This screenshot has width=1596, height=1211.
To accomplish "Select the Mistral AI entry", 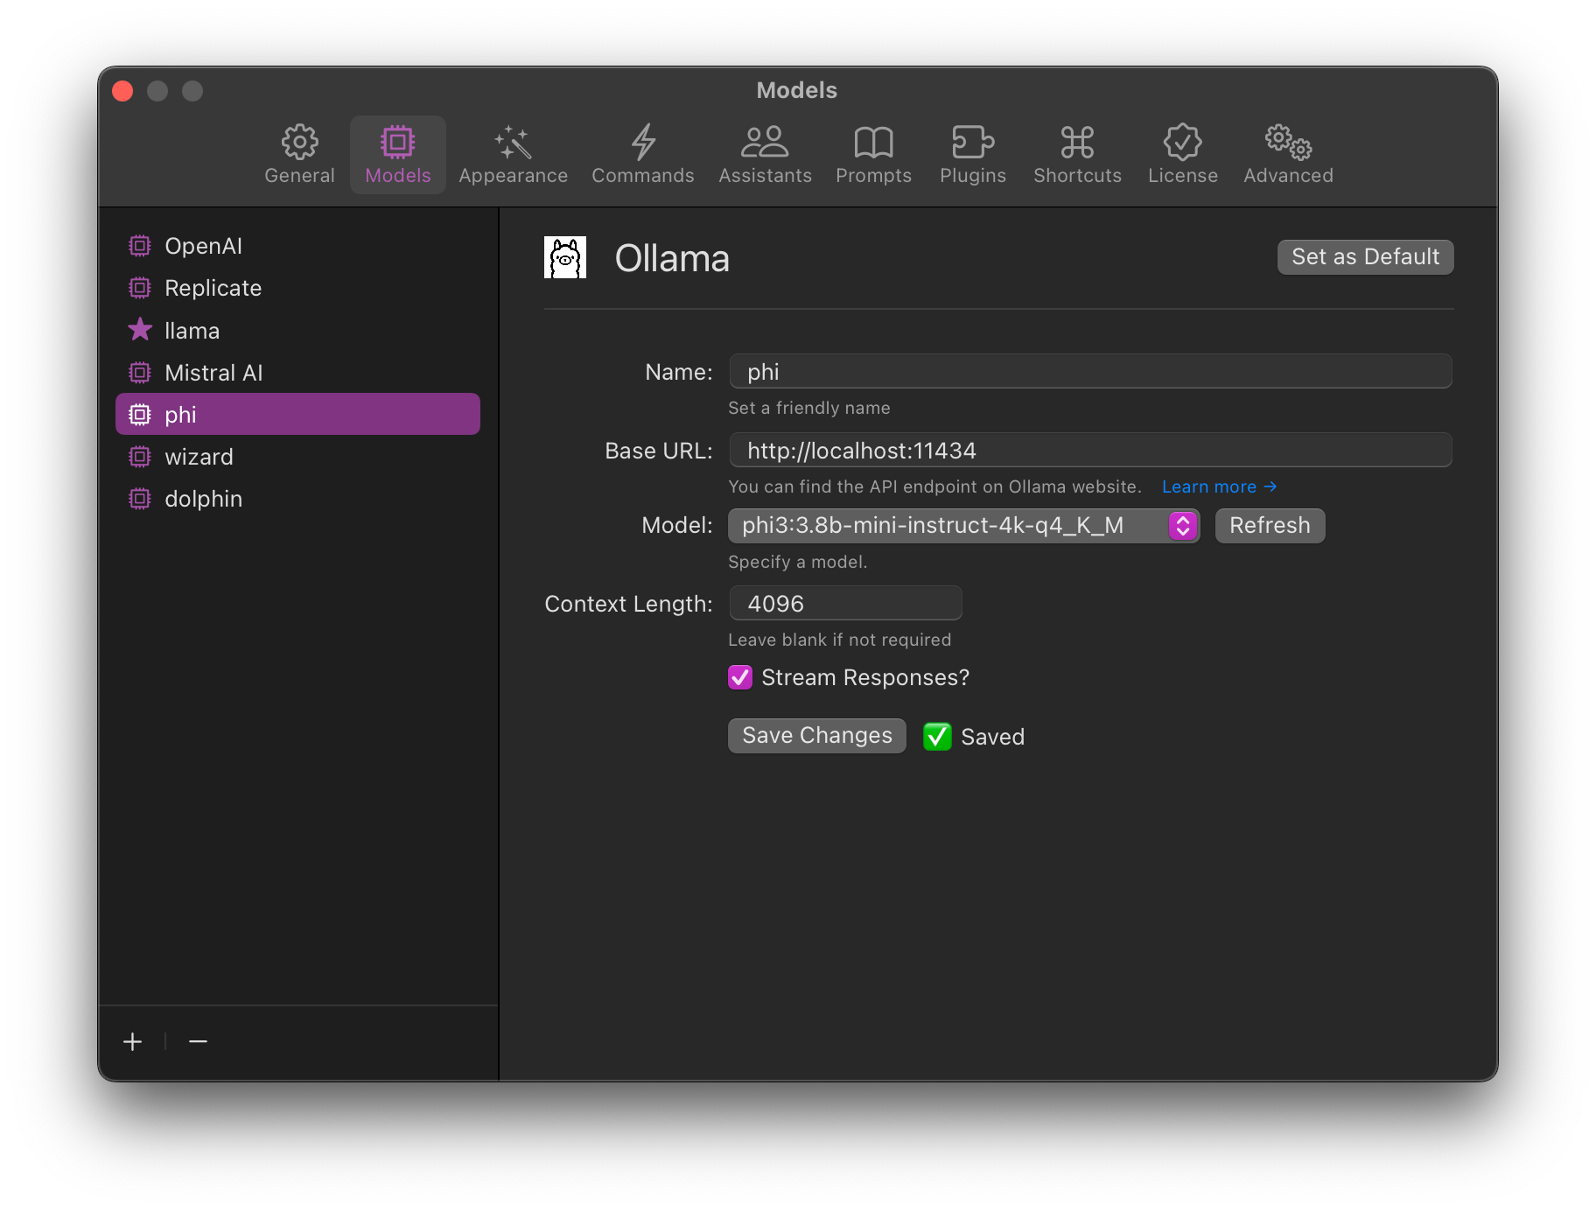I will [297, 372].
